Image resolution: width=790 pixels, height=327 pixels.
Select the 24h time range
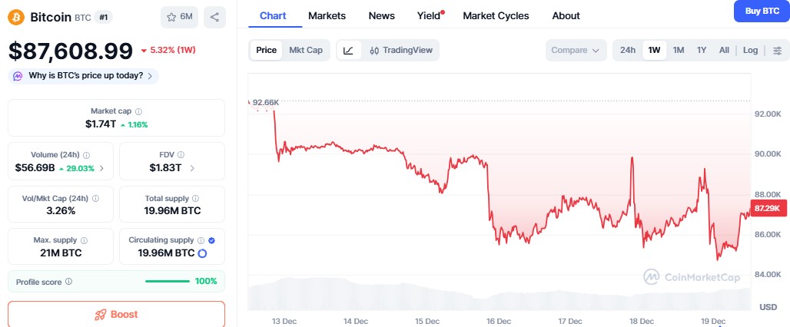tap(628, 51)
